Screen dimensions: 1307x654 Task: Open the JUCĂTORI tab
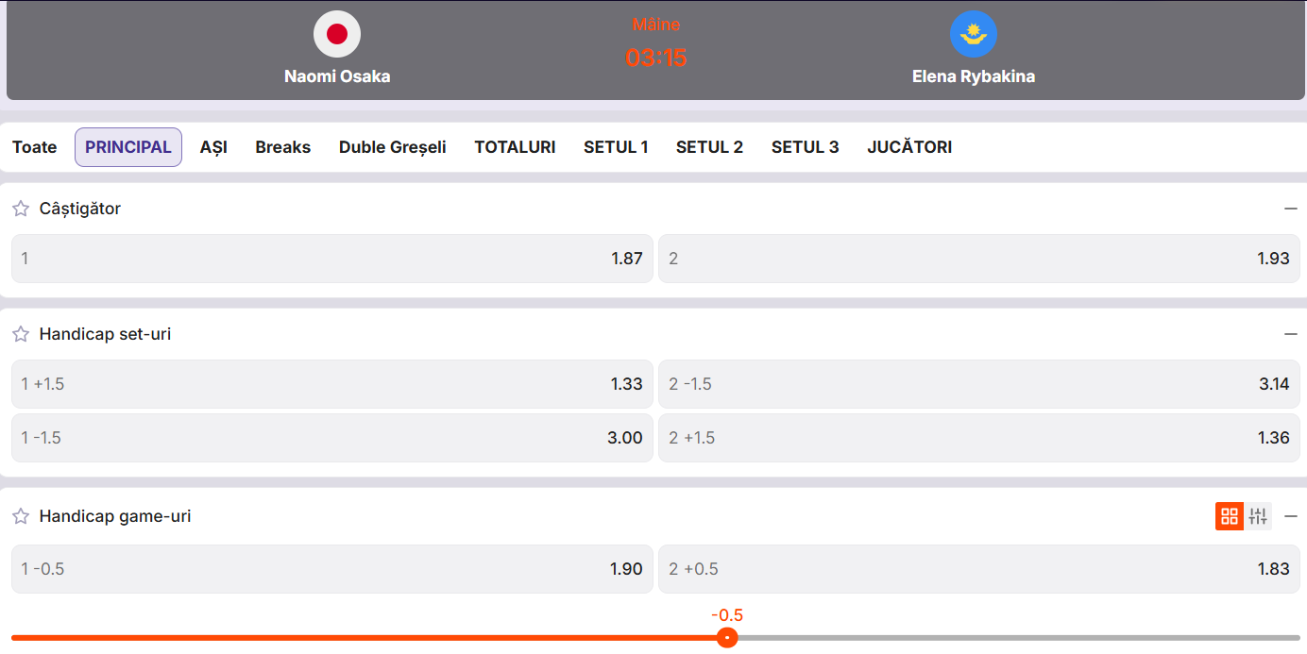tap(909, 147)
